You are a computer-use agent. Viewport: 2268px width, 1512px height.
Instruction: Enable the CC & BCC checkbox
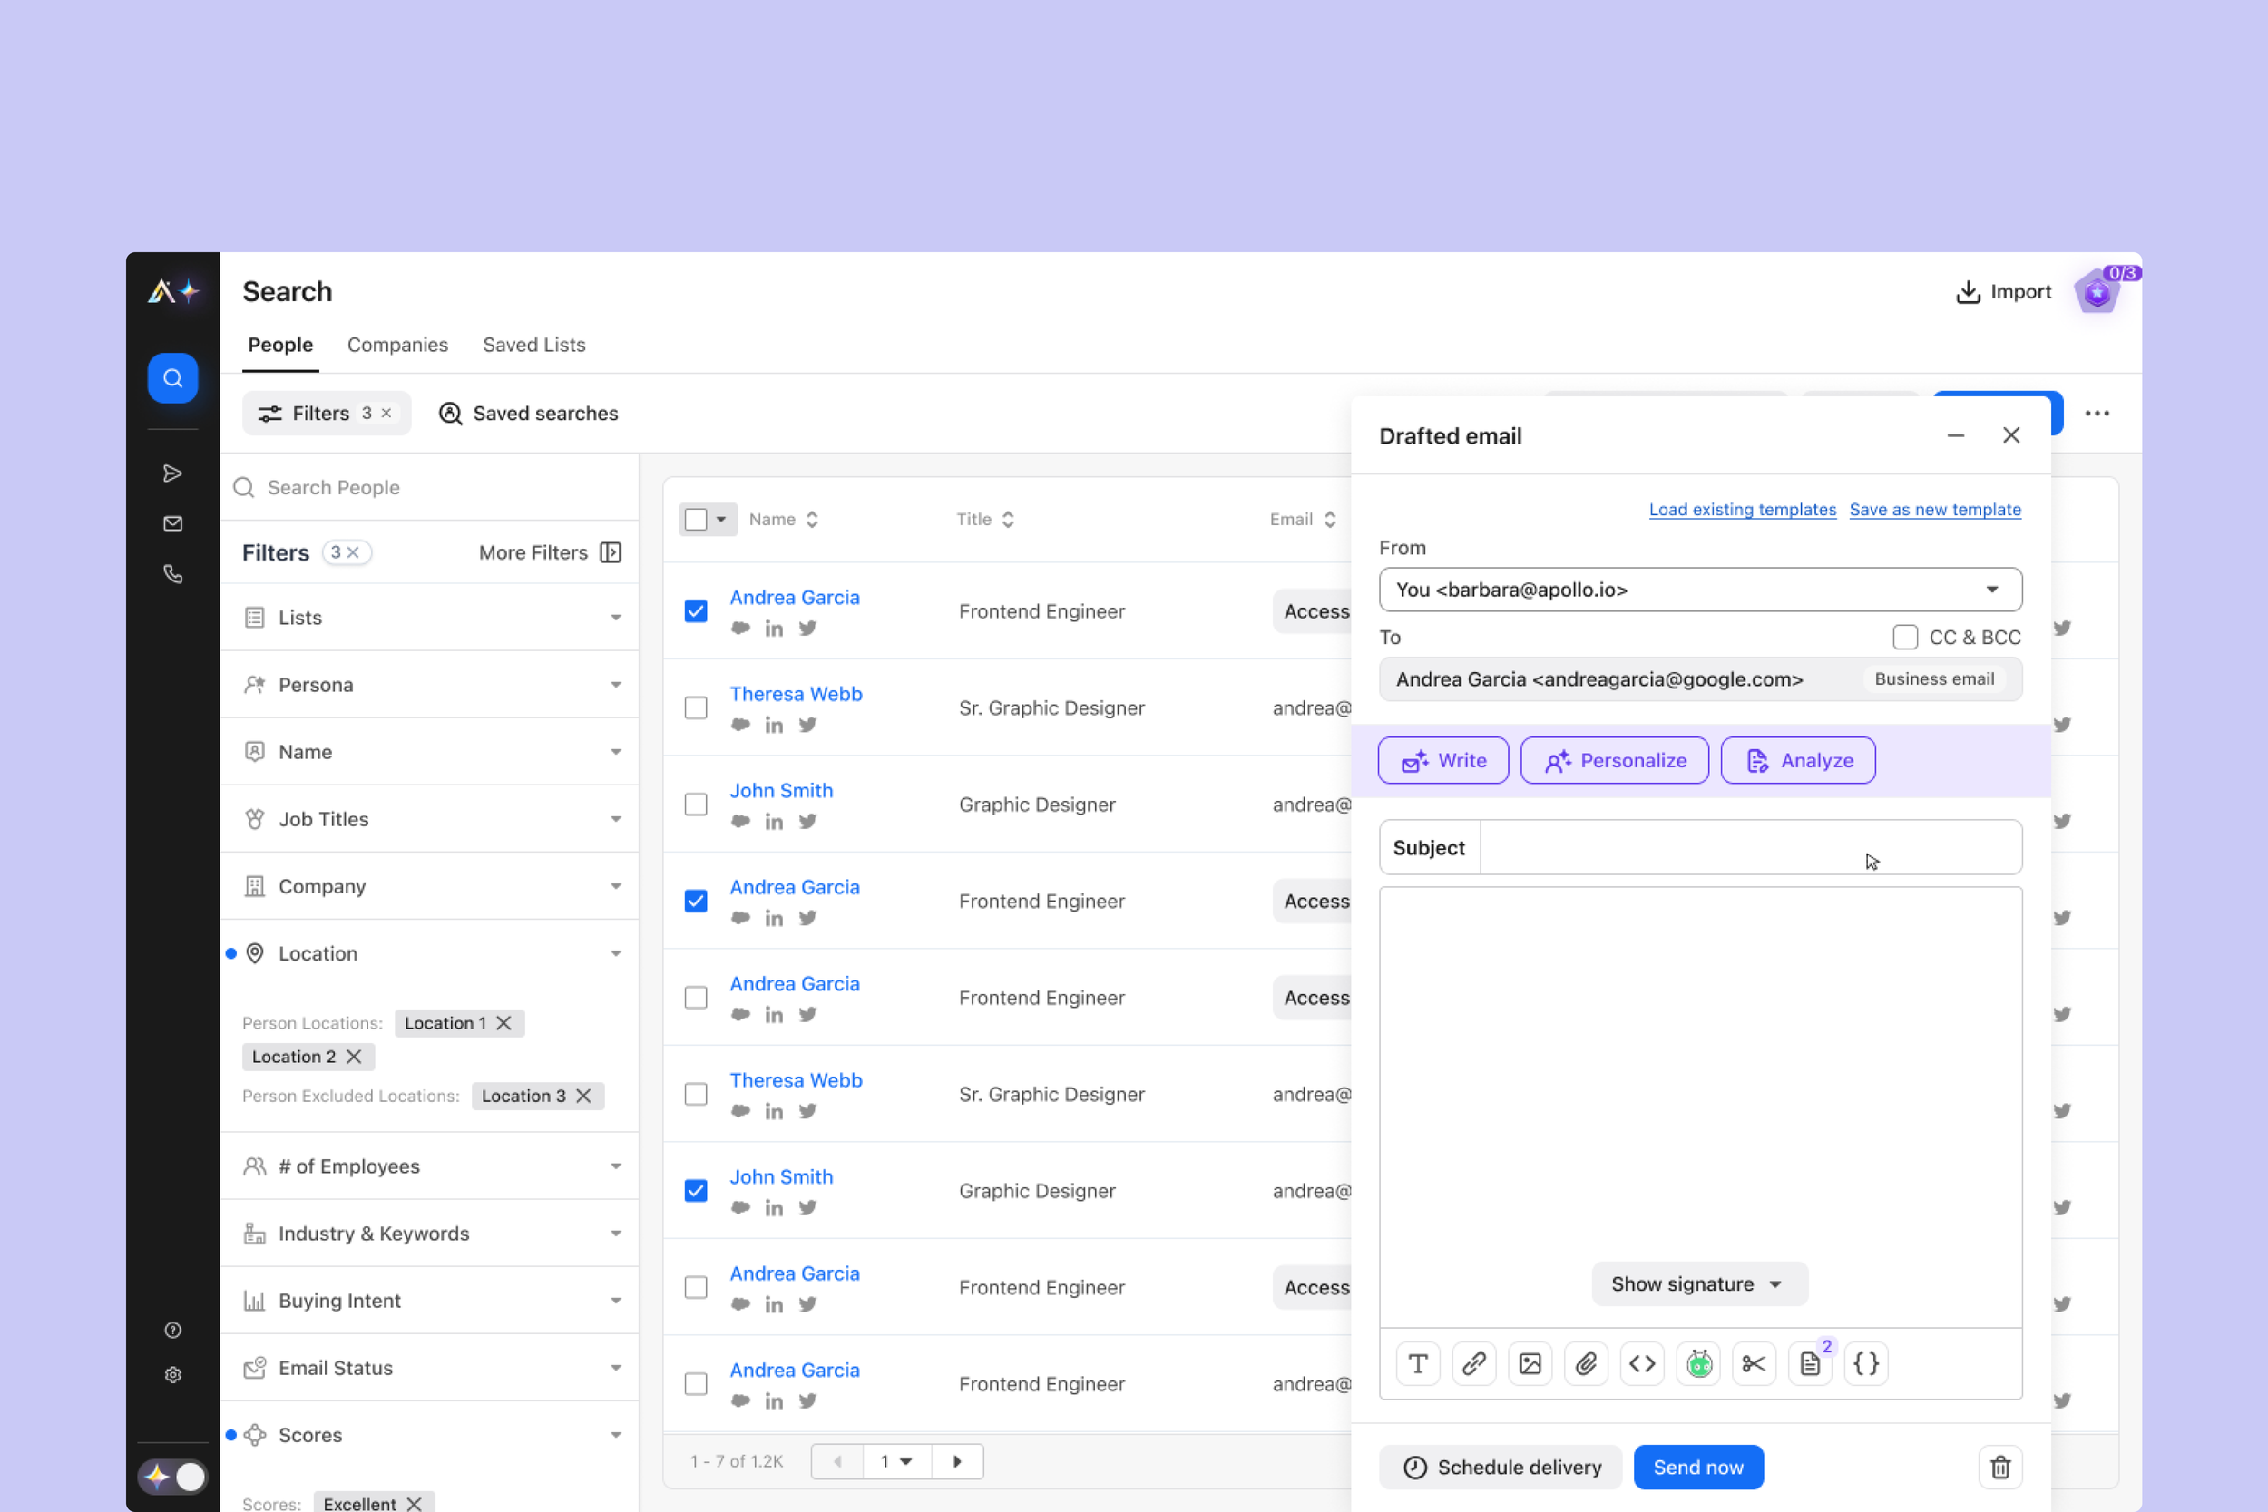point(1904,638)
